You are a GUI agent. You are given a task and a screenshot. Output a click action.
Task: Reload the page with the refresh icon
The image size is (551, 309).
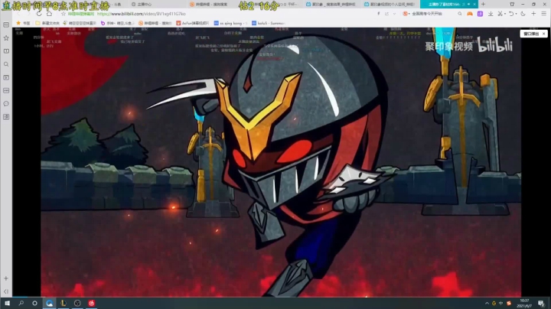click(39, 14)
